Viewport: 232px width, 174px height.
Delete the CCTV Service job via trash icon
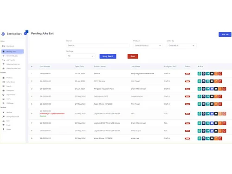(x=220, y=81)
